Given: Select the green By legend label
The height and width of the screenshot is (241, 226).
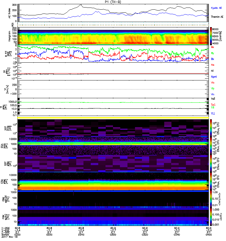Looking at the screenshot, I should tap(213, 53).
